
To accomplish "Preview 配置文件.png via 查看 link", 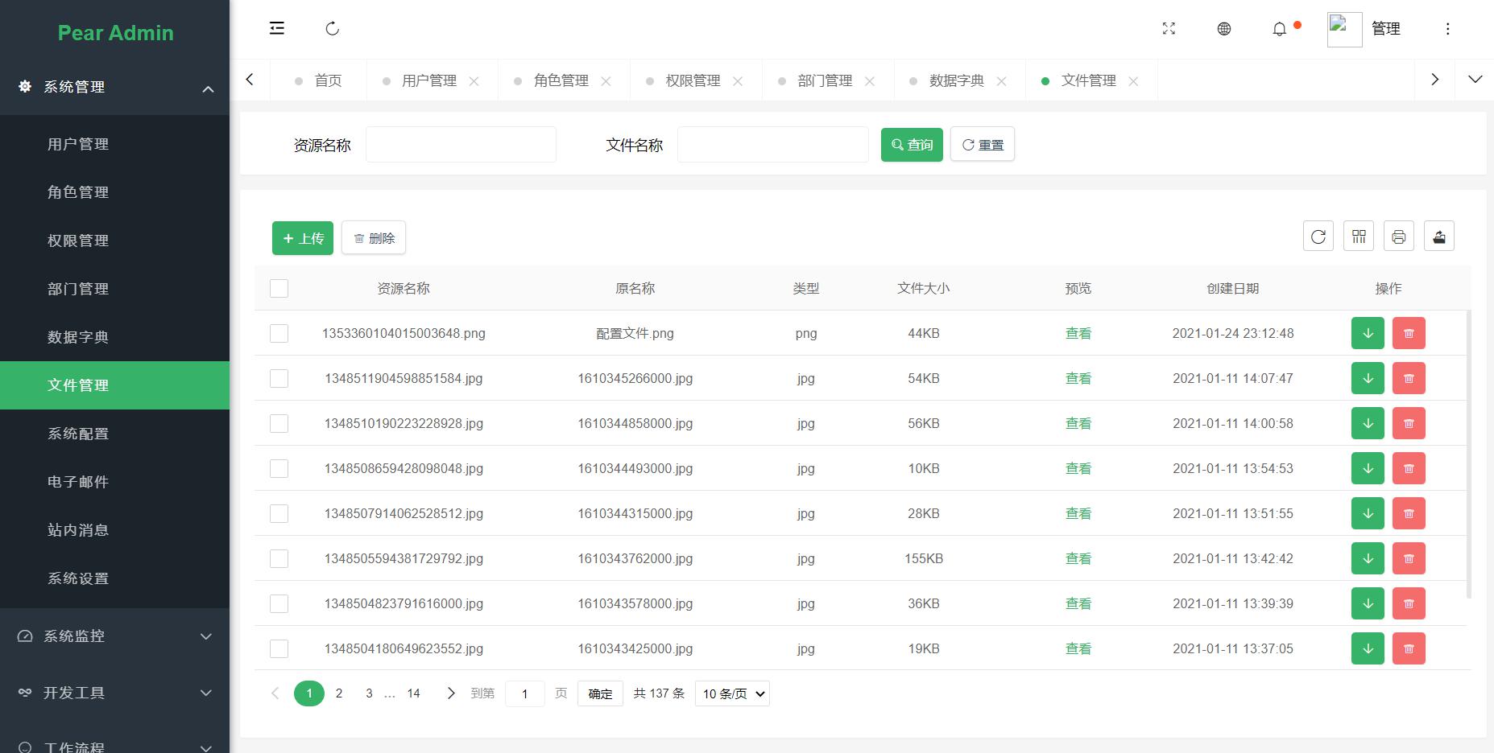I will (1078, 333).
